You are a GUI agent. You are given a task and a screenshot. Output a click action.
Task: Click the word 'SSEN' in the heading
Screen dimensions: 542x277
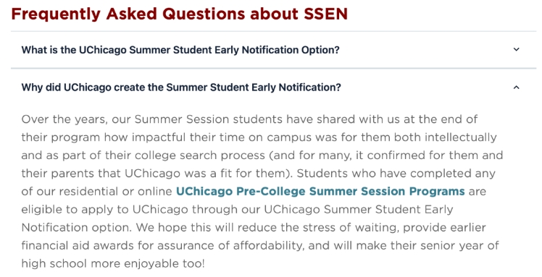pyautogui.click(x=325, y=14)
